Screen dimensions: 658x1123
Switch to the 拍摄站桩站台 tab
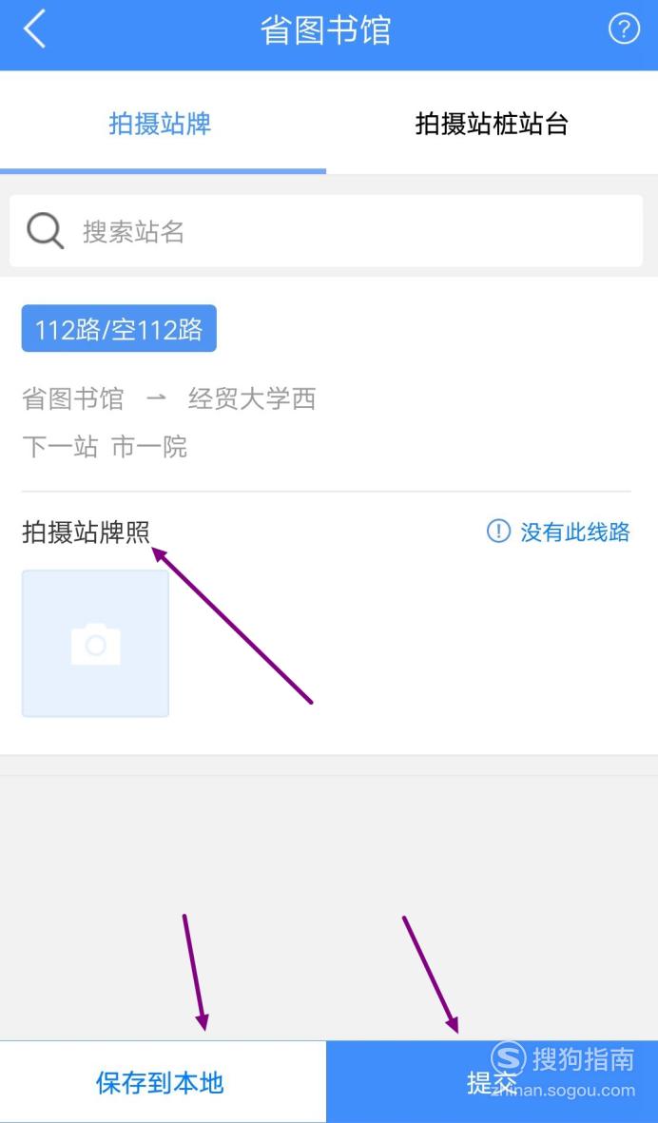point(492,124)
